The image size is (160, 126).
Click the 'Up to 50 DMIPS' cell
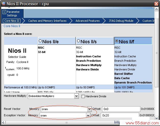click(95, 87)
